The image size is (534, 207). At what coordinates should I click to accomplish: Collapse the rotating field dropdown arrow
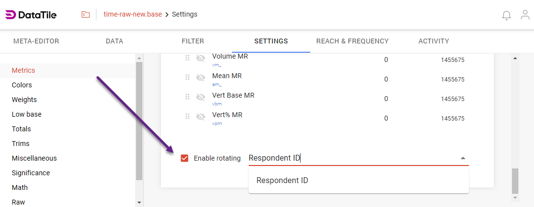[x=463, y=158]
